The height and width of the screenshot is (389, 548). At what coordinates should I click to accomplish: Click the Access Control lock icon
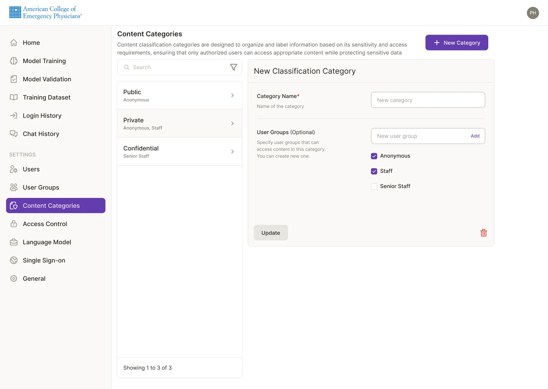tap(14, 224)
